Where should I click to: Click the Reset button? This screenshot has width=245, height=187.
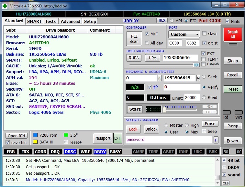click(233, 89)
